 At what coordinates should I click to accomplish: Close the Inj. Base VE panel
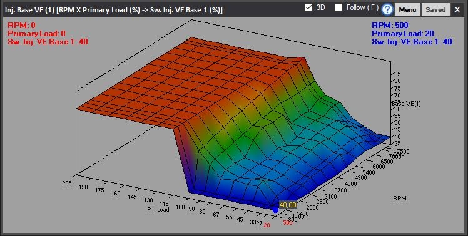(457, 10)
